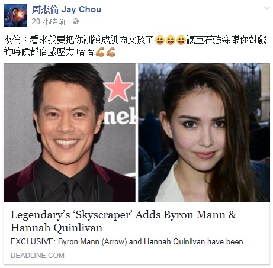Click the second flexed biceps emoji
The height and width of the screenshot is (268, 273).
[111, 52]
